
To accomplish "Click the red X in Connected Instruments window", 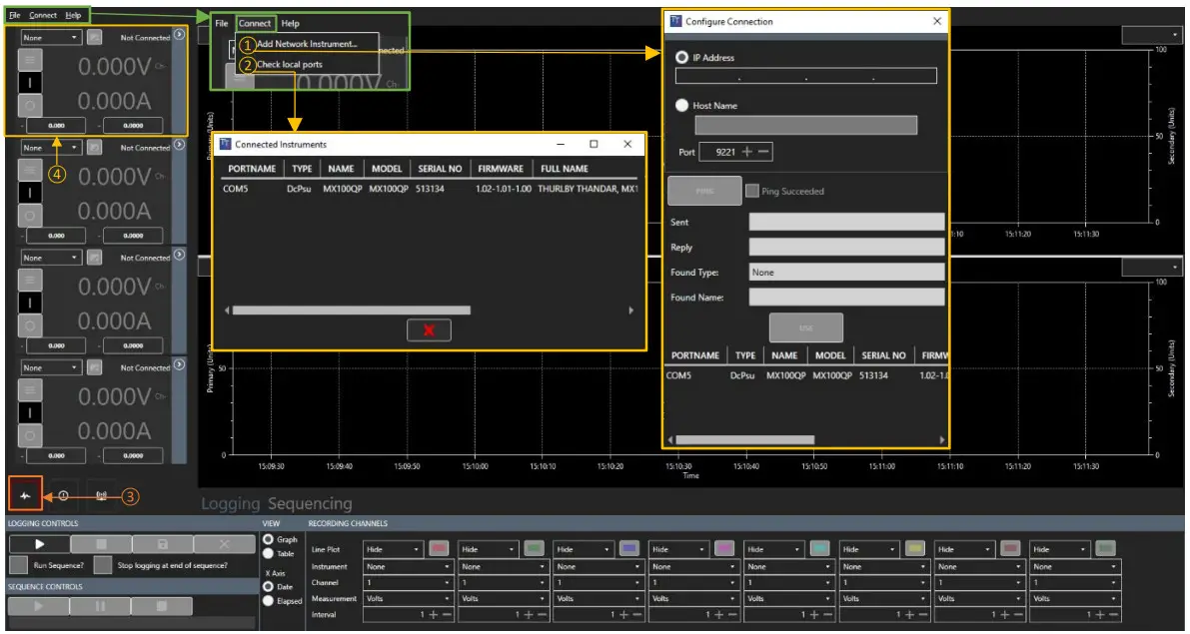I will [428, 329].
